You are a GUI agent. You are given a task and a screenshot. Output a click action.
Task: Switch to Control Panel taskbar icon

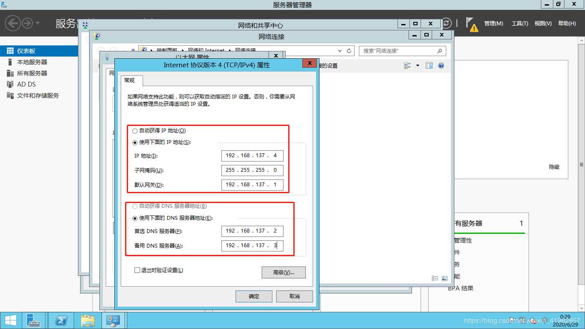[113, 320]
